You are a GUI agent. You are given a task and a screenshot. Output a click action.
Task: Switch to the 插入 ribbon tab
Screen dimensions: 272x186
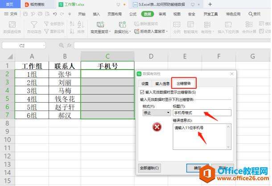96,14
